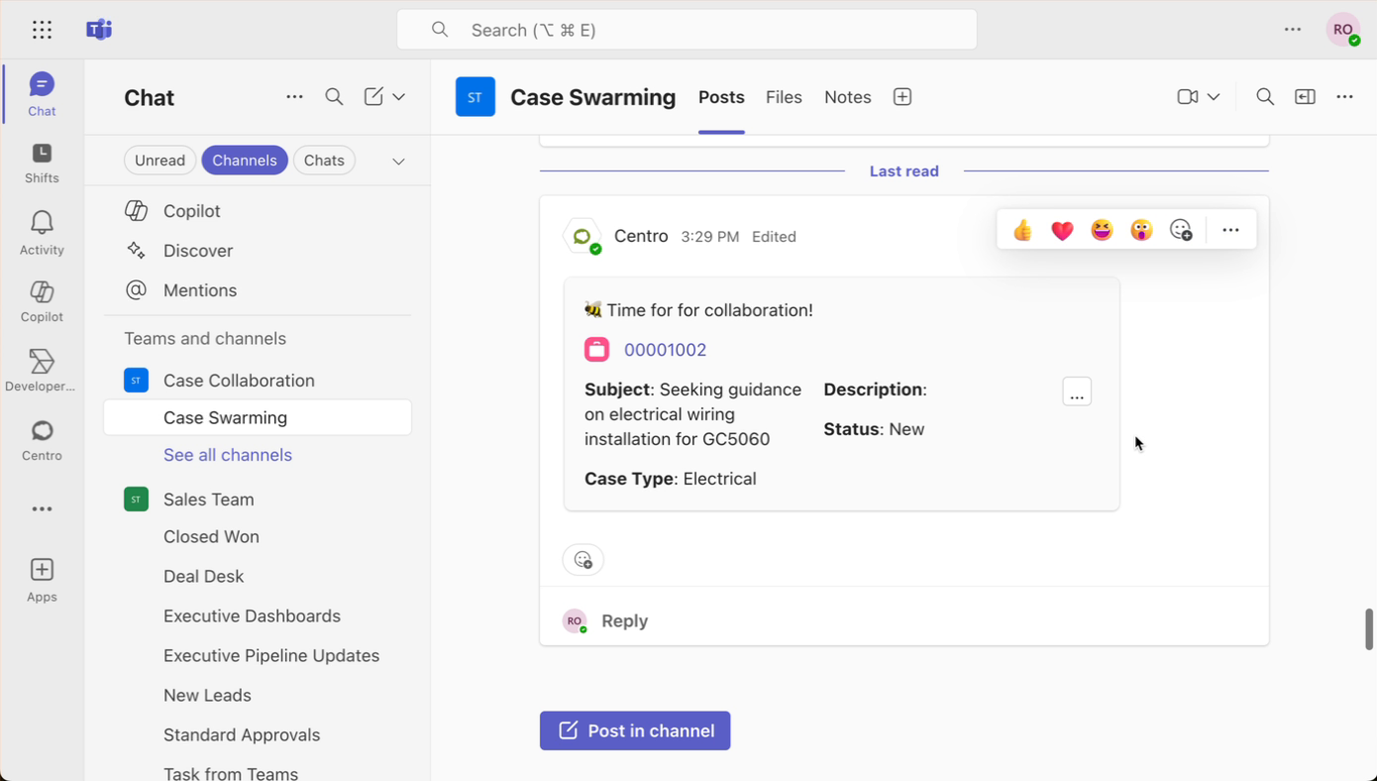Click the card's ellipsis overflow button
The height and width of the screenshot is (781, 1377).
tap(1077, 392)
